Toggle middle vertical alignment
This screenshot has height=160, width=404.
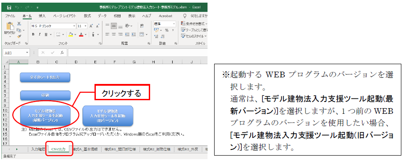tap(113, 26)
